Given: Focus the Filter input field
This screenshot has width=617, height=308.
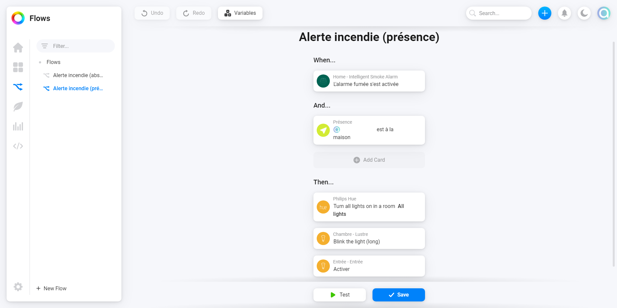Looking at the screenshot, I should pos(76,46).
